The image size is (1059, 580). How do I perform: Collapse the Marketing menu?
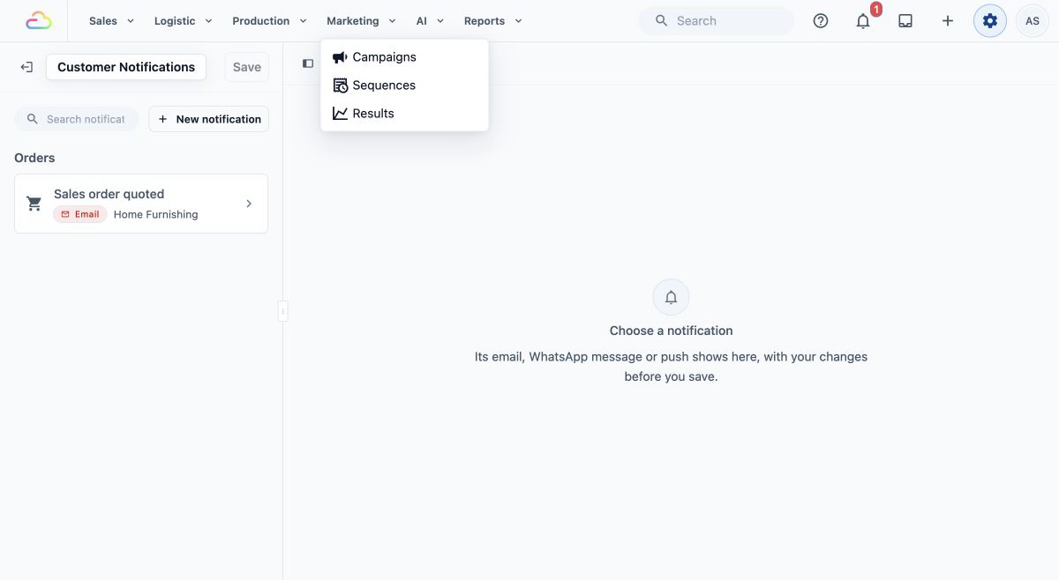(x=361, y=21)
